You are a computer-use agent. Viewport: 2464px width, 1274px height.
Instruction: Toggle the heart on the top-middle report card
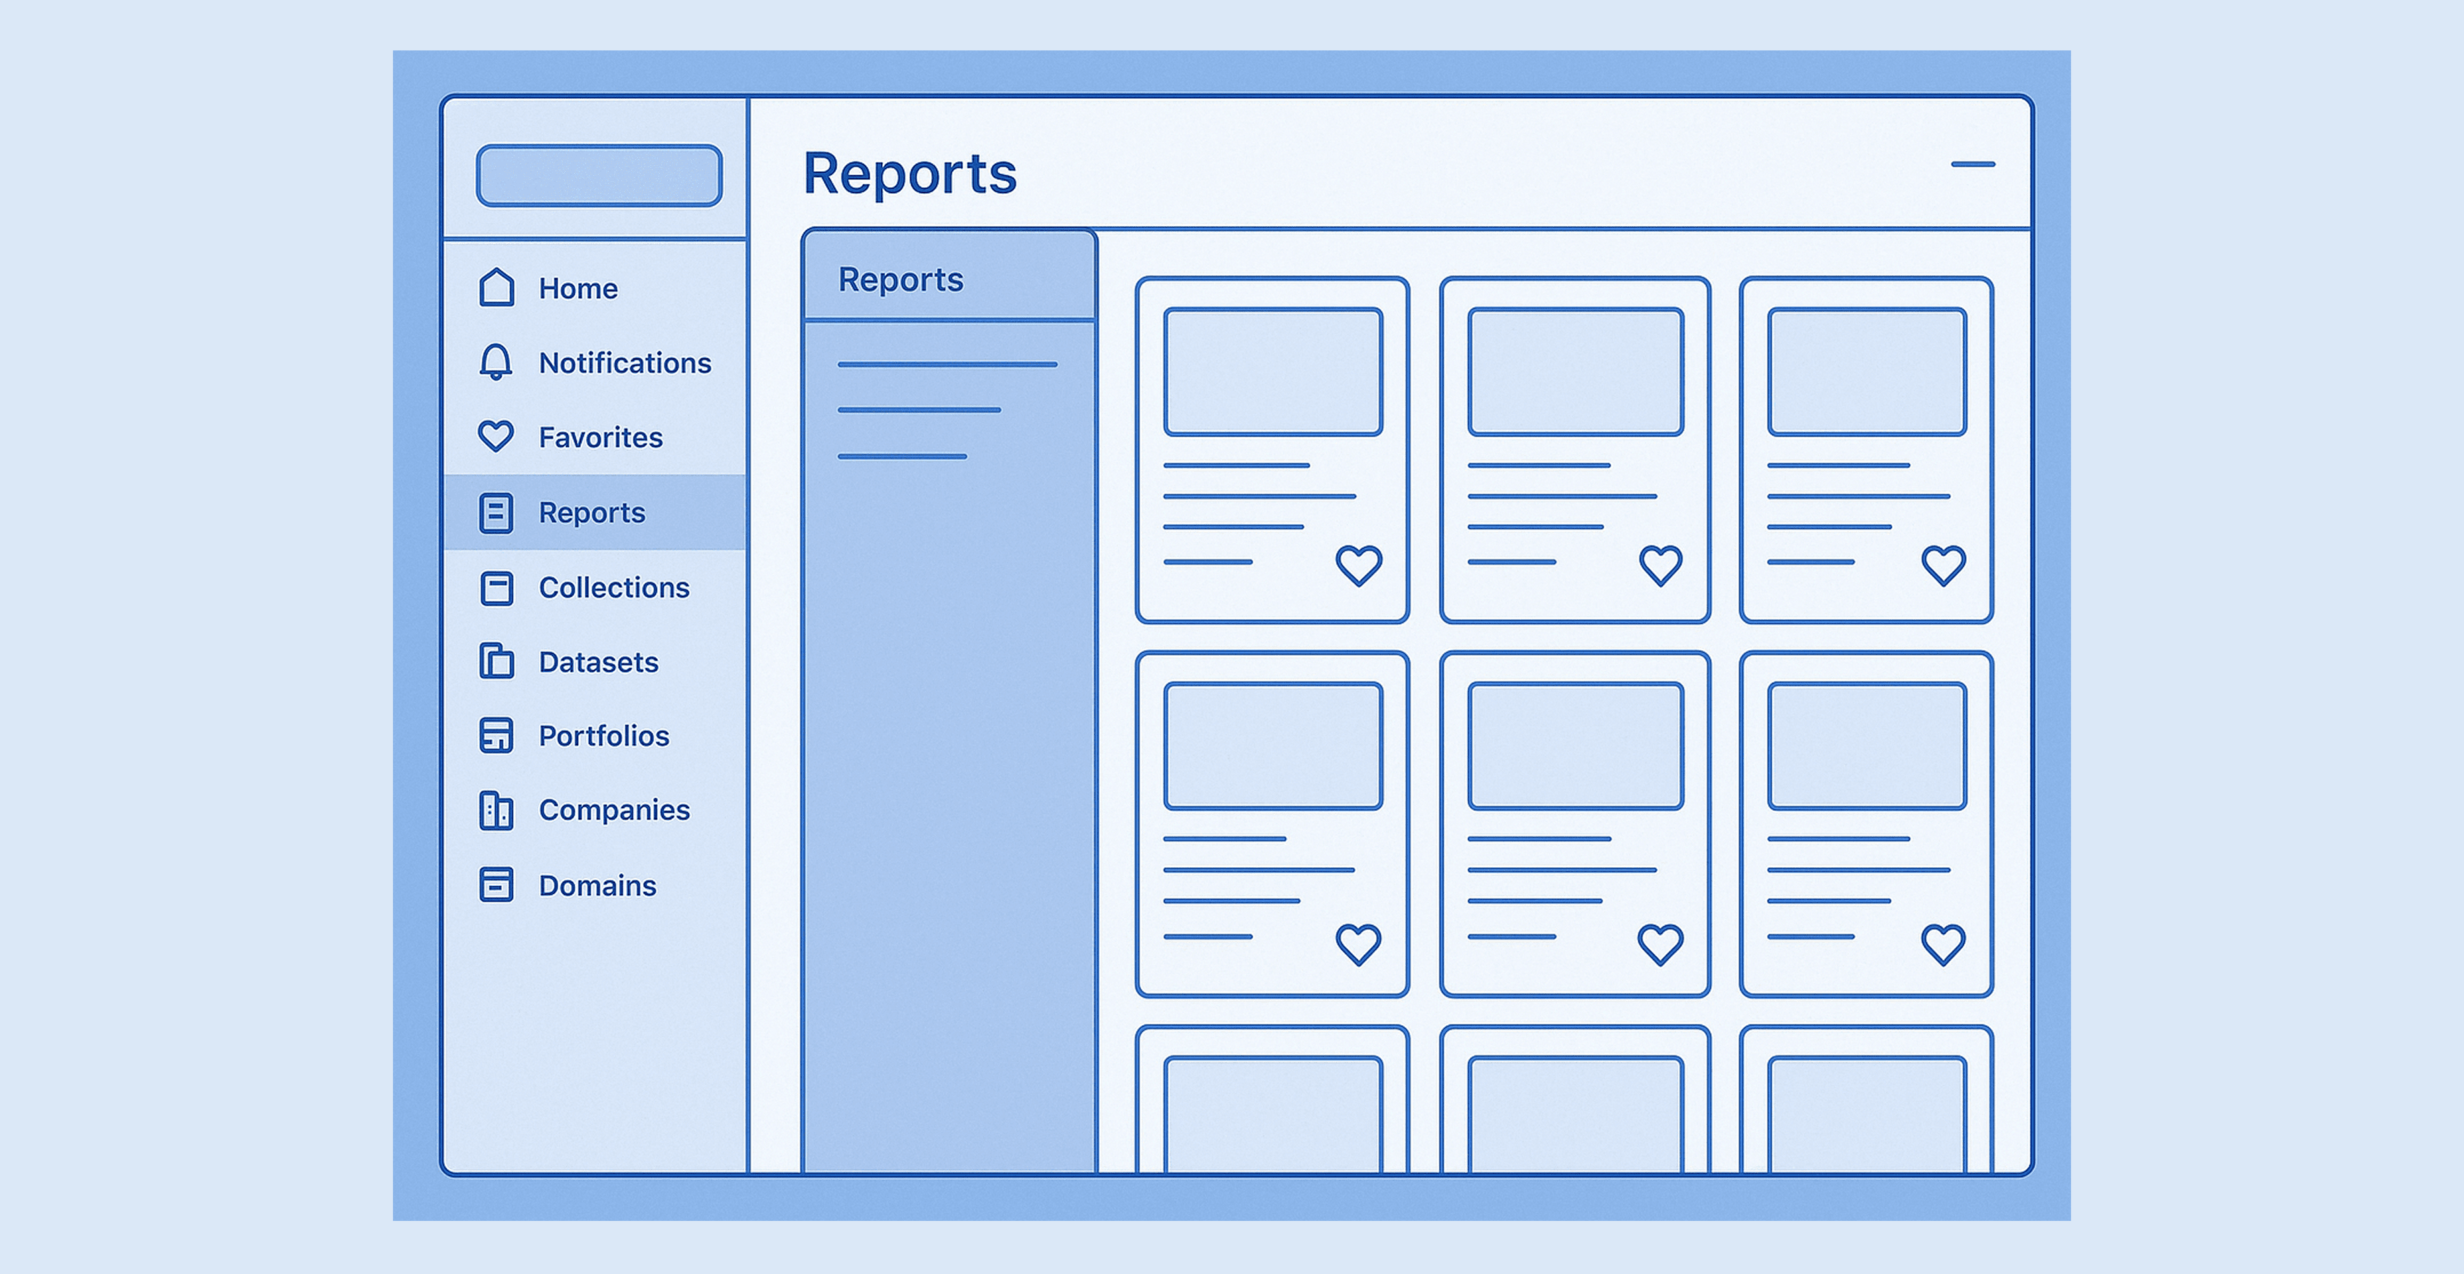(1661, 565)
